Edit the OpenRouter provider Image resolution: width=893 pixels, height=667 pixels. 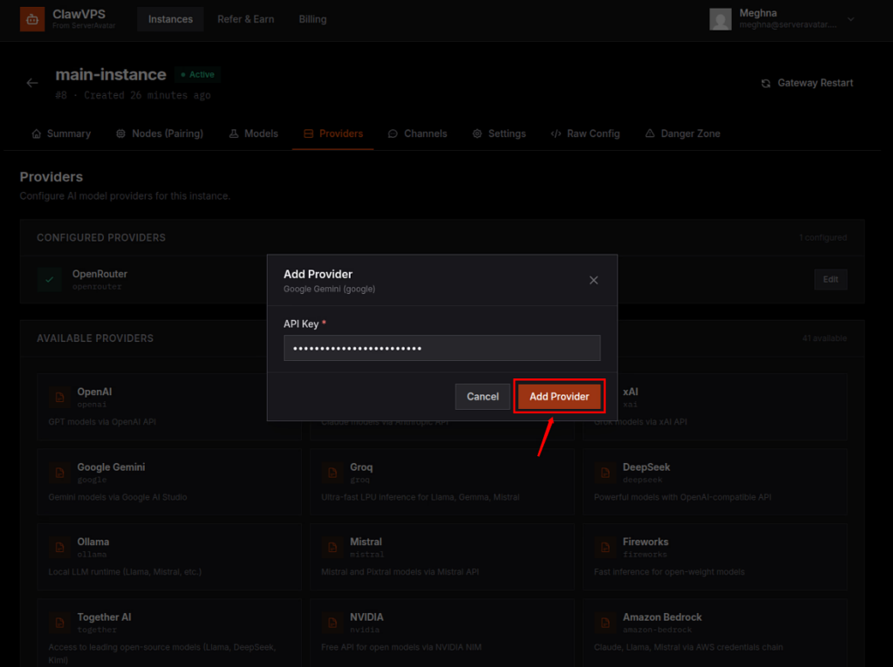pyautogui.click(x=829, y=279)
